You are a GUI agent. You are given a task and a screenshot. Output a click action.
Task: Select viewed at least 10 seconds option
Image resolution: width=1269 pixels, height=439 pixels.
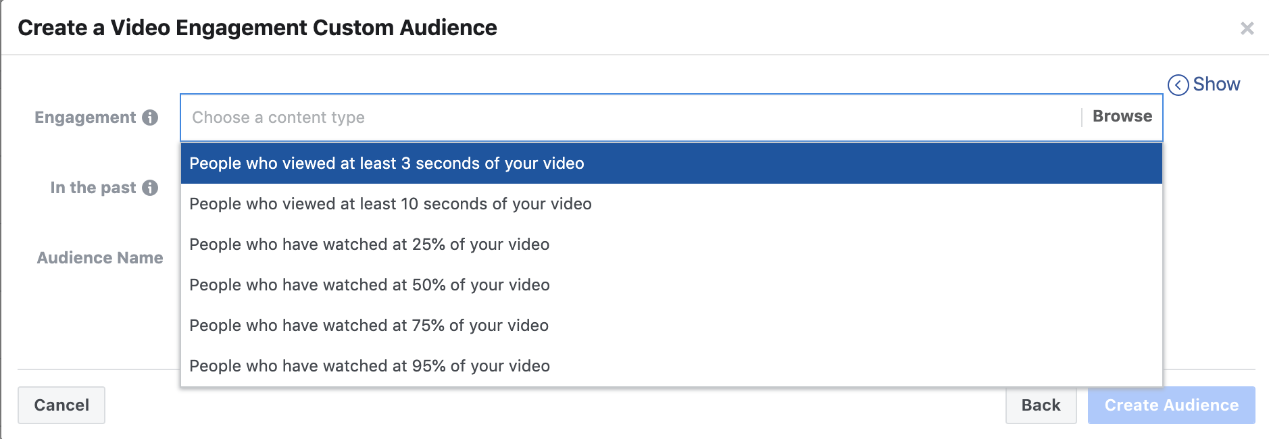(672, 204)
